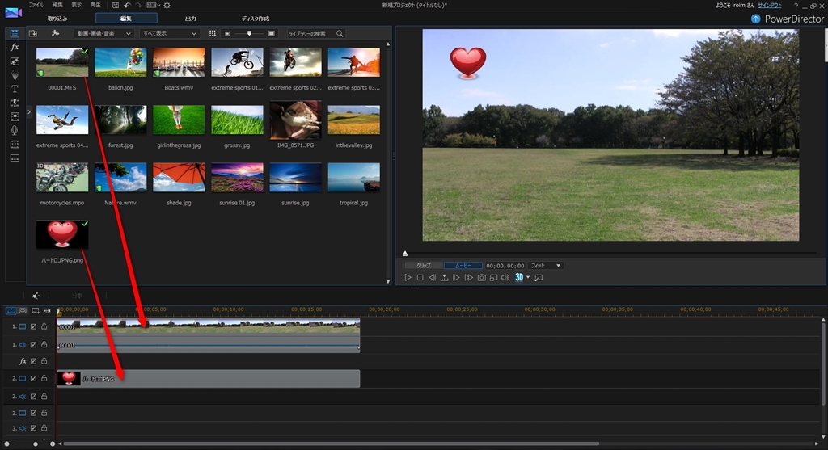
Task: Open the 表示 menu
Action: point(77,5)
